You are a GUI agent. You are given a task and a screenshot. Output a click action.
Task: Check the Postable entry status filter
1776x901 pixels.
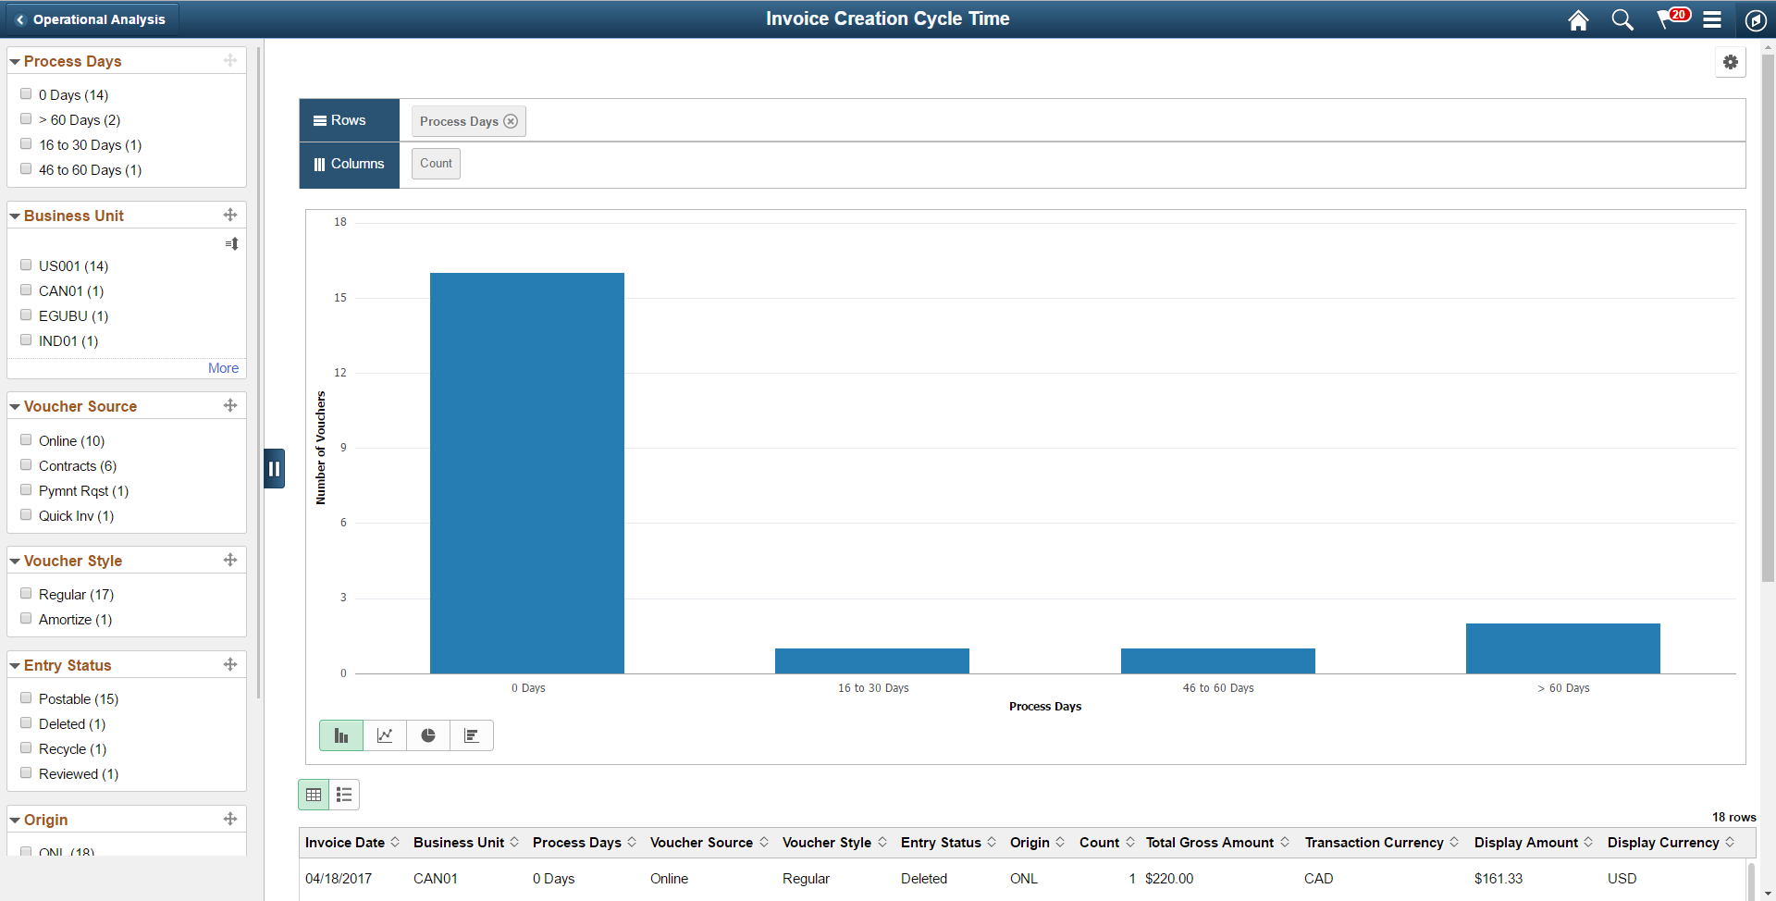[26, 697]
